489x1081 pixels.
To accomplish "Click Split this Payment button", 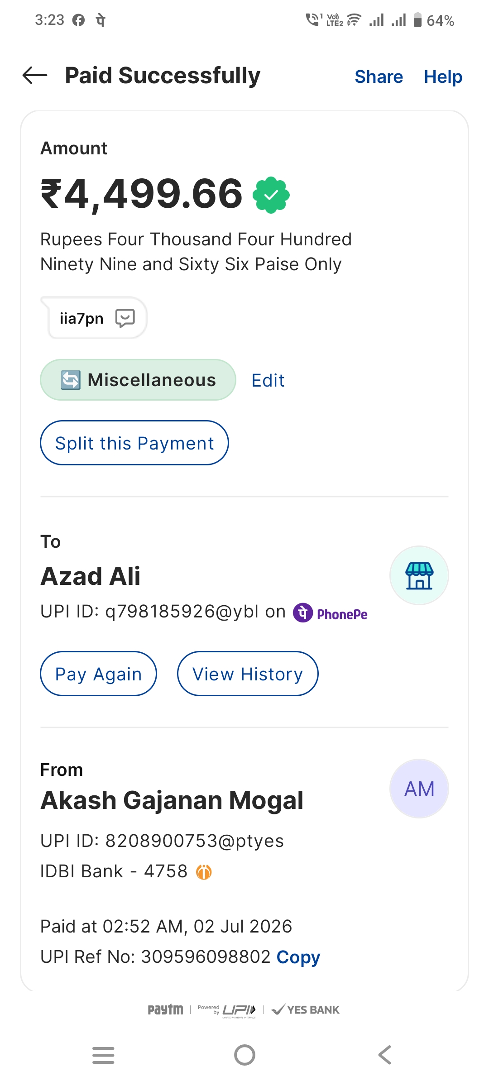I will point(134,443).
